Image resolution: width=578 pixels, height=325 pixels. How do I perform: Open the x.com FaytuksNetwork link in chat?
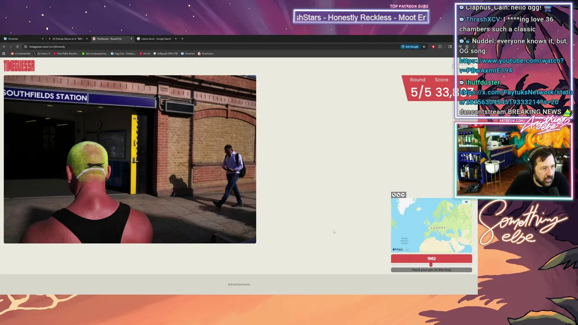coord(516,97)
